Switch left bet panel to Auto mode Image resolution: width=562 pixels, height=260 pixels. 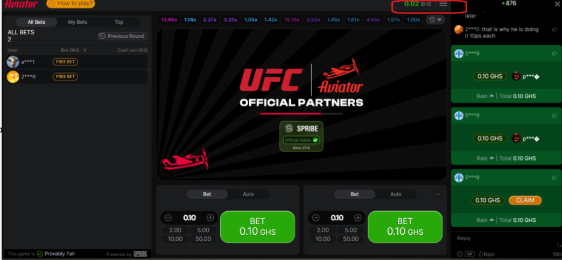pos(248,194)
